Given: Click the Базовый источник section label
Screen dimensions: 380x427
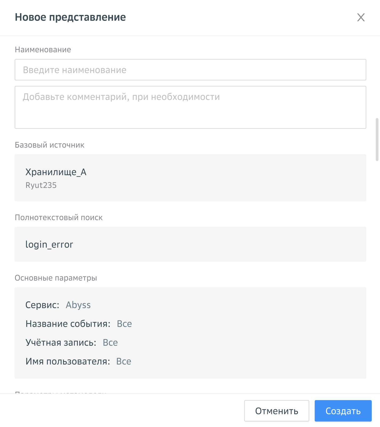Looking at the screenshot, I should [50, 145].
